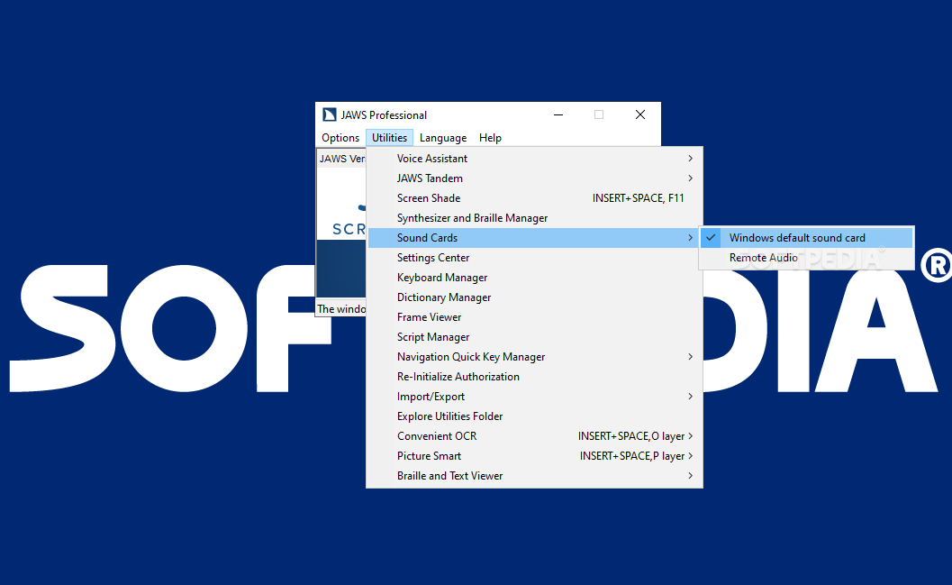952x585 pixels.
Task: Expand the Picture Smart arrow
Action: tap(690, 456)
